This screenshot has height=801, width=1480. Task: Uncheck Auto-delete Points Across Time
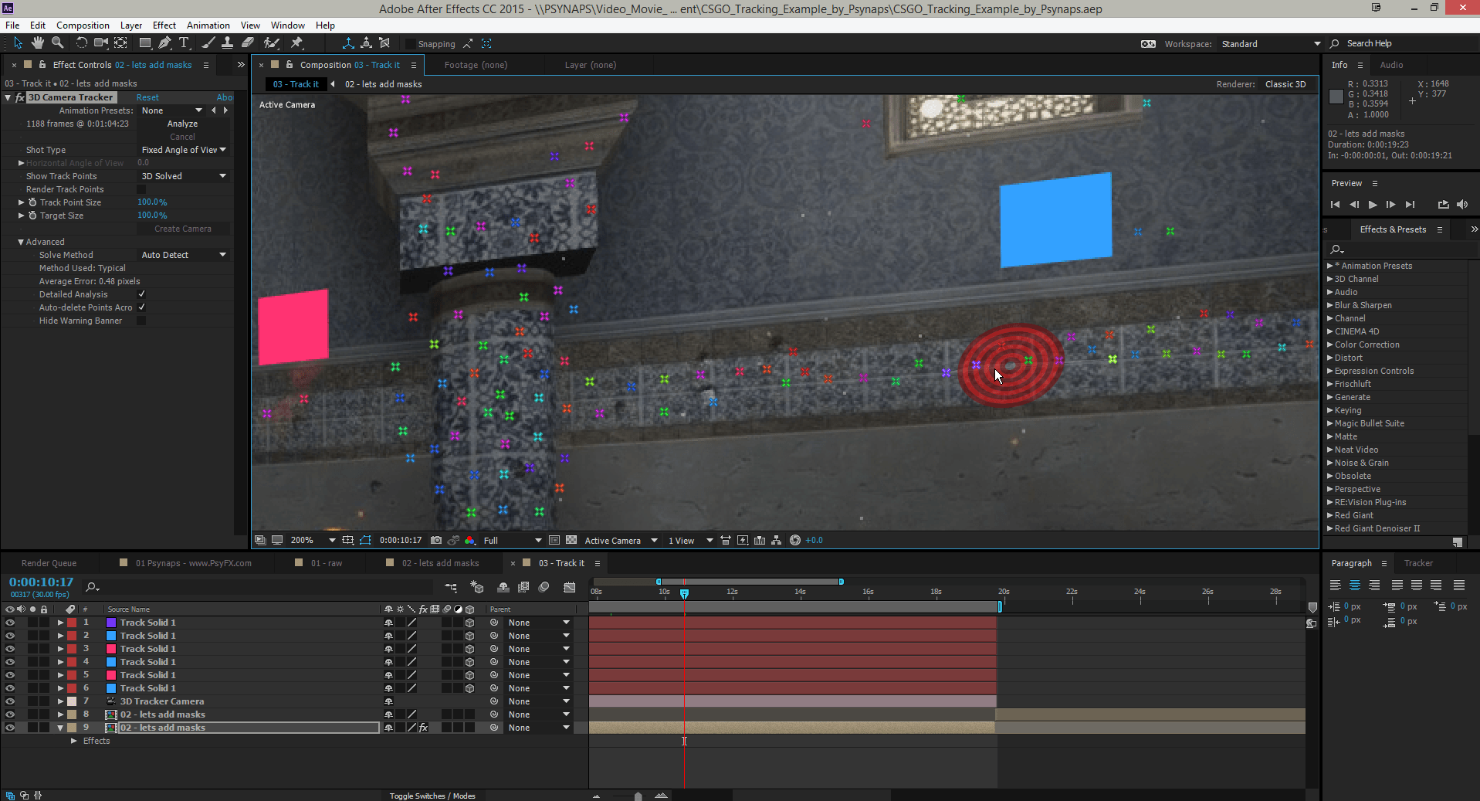pyautogui.click(x=141, y=307)
